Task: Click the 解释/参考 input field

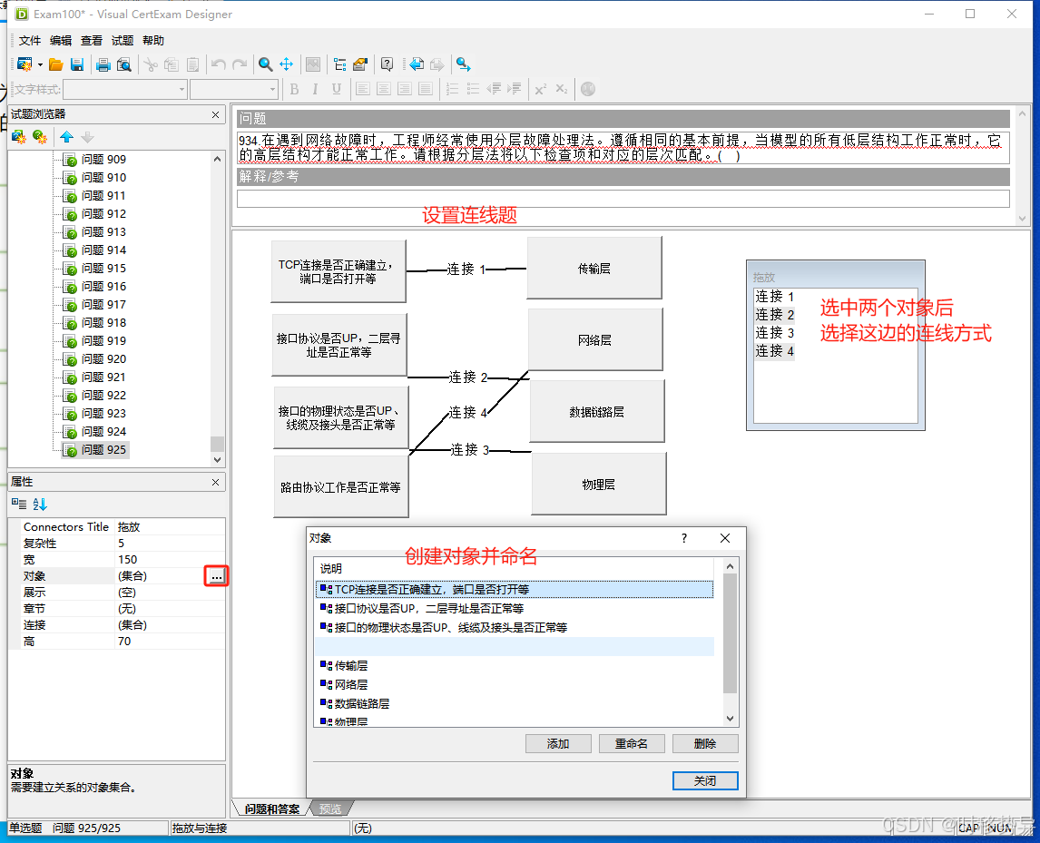Action: (x=623, y=199)
